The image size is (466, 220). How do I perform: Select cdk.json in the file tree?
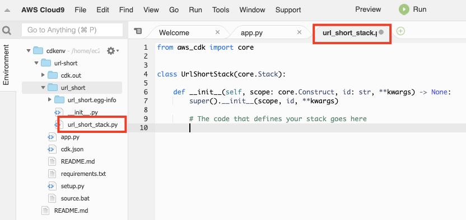72,149
